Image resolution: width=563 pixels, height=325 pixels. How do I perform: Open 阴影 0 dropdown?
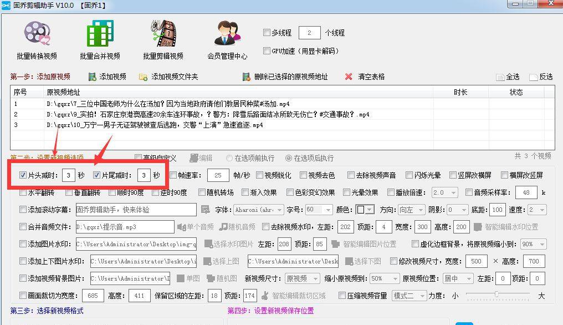pyautogui.click(x=458, y=210)
